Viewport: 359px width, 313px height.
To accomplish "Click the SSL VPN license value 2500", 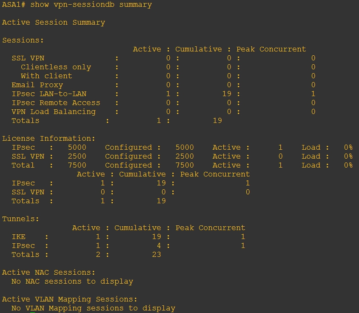I will pos(77,156).
